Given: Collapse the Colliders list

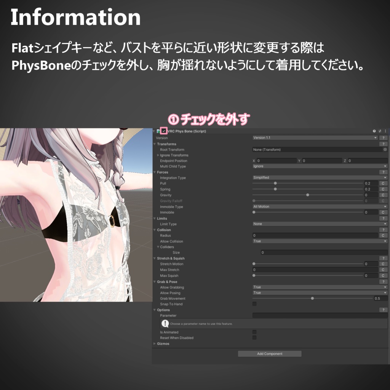Looking at the screenshot, I should pos(158,247).
